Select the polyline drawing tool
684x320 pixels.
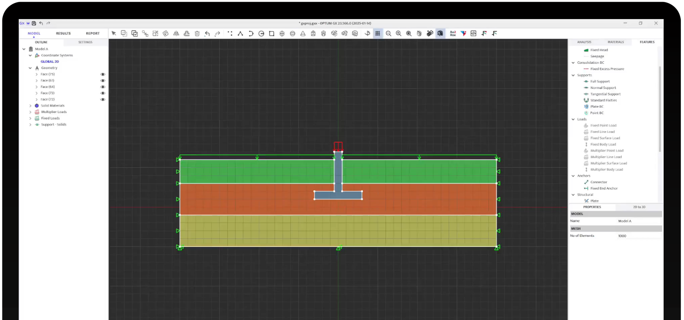point(240,34)
